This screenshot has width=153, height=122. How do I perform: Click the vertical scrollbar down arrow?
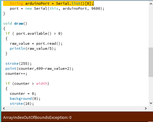151,103
